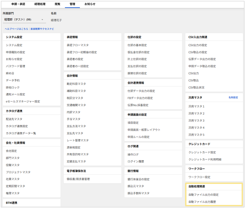Open 承認フローマスタ settings
The height and width of the screenshot is (209, 245).
tap(77, 45)
